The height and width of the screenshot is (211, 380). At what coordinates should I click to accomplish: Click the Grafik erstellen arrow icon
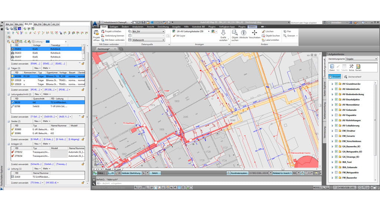223,33
